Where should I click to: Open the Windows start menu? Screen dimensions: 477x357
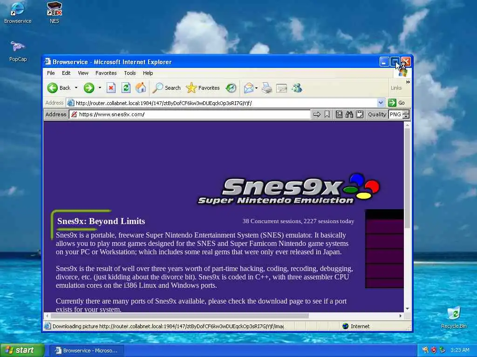tap(22, 350)
